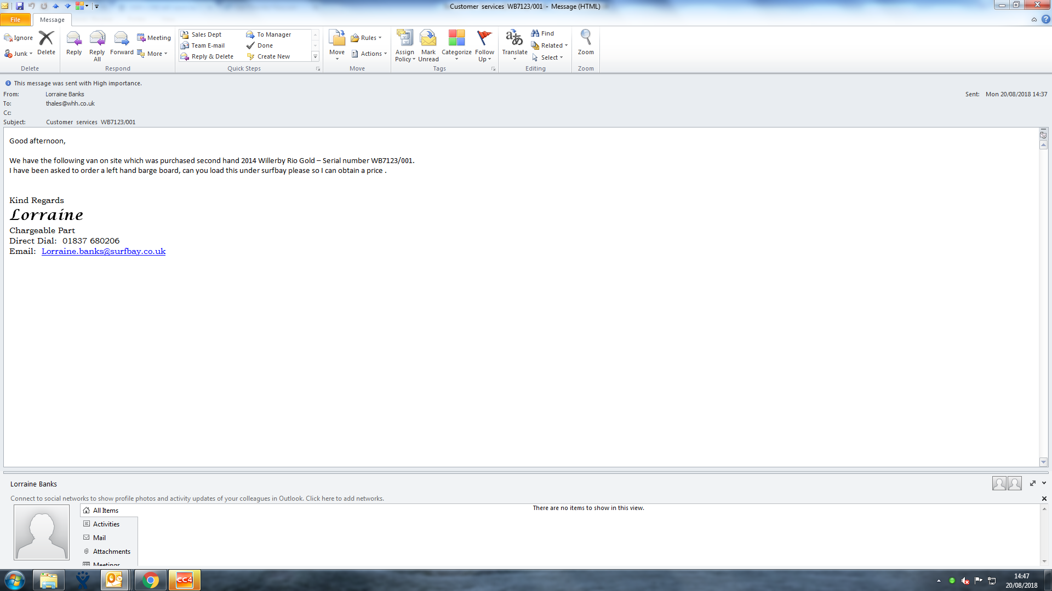
Task: Click the Sales Dept quick step
Action: coord(207,34)
